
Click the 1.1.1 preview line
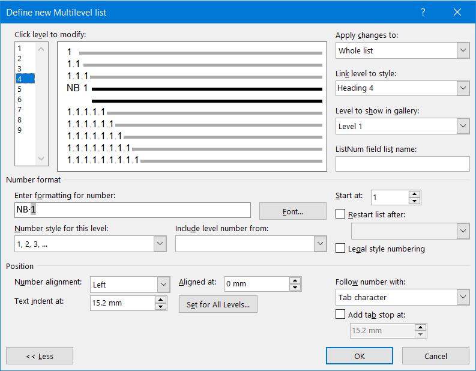point(194,76)
